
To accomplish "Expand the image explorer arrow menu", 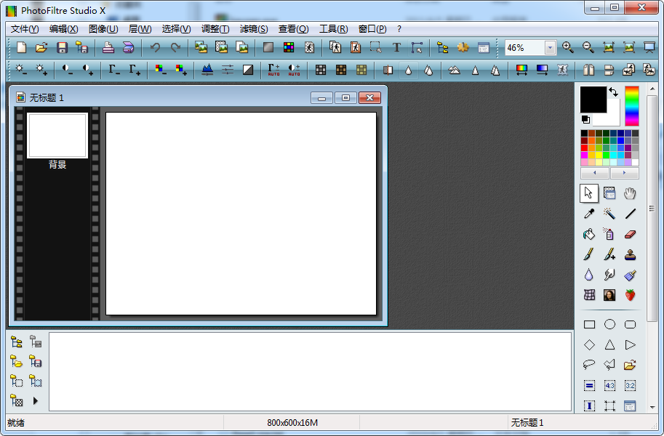I will point(35,400).
